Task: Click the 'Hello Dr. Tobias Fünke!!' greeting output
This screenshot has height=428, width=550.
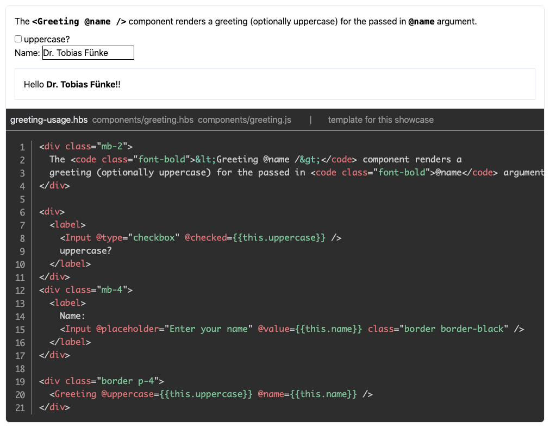Action: click(x=72, y=85)
